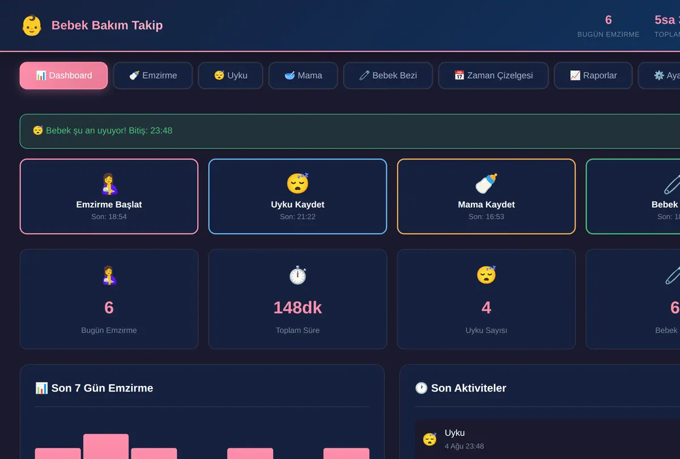
Task: Click the clock icon beside Son Aktiviteler
Action: click(421, 388)
